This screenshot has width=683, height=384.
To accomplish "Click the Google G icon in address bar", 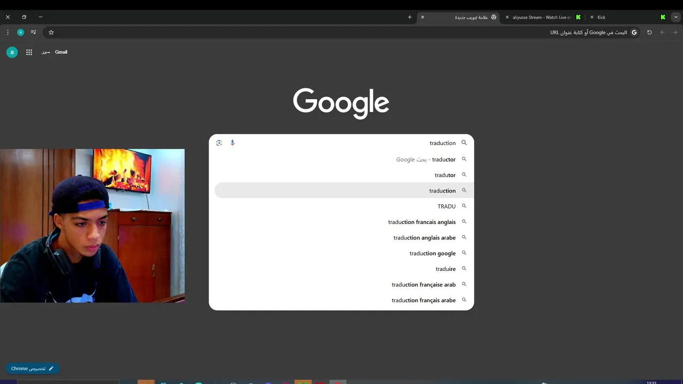I will (634, 33).
